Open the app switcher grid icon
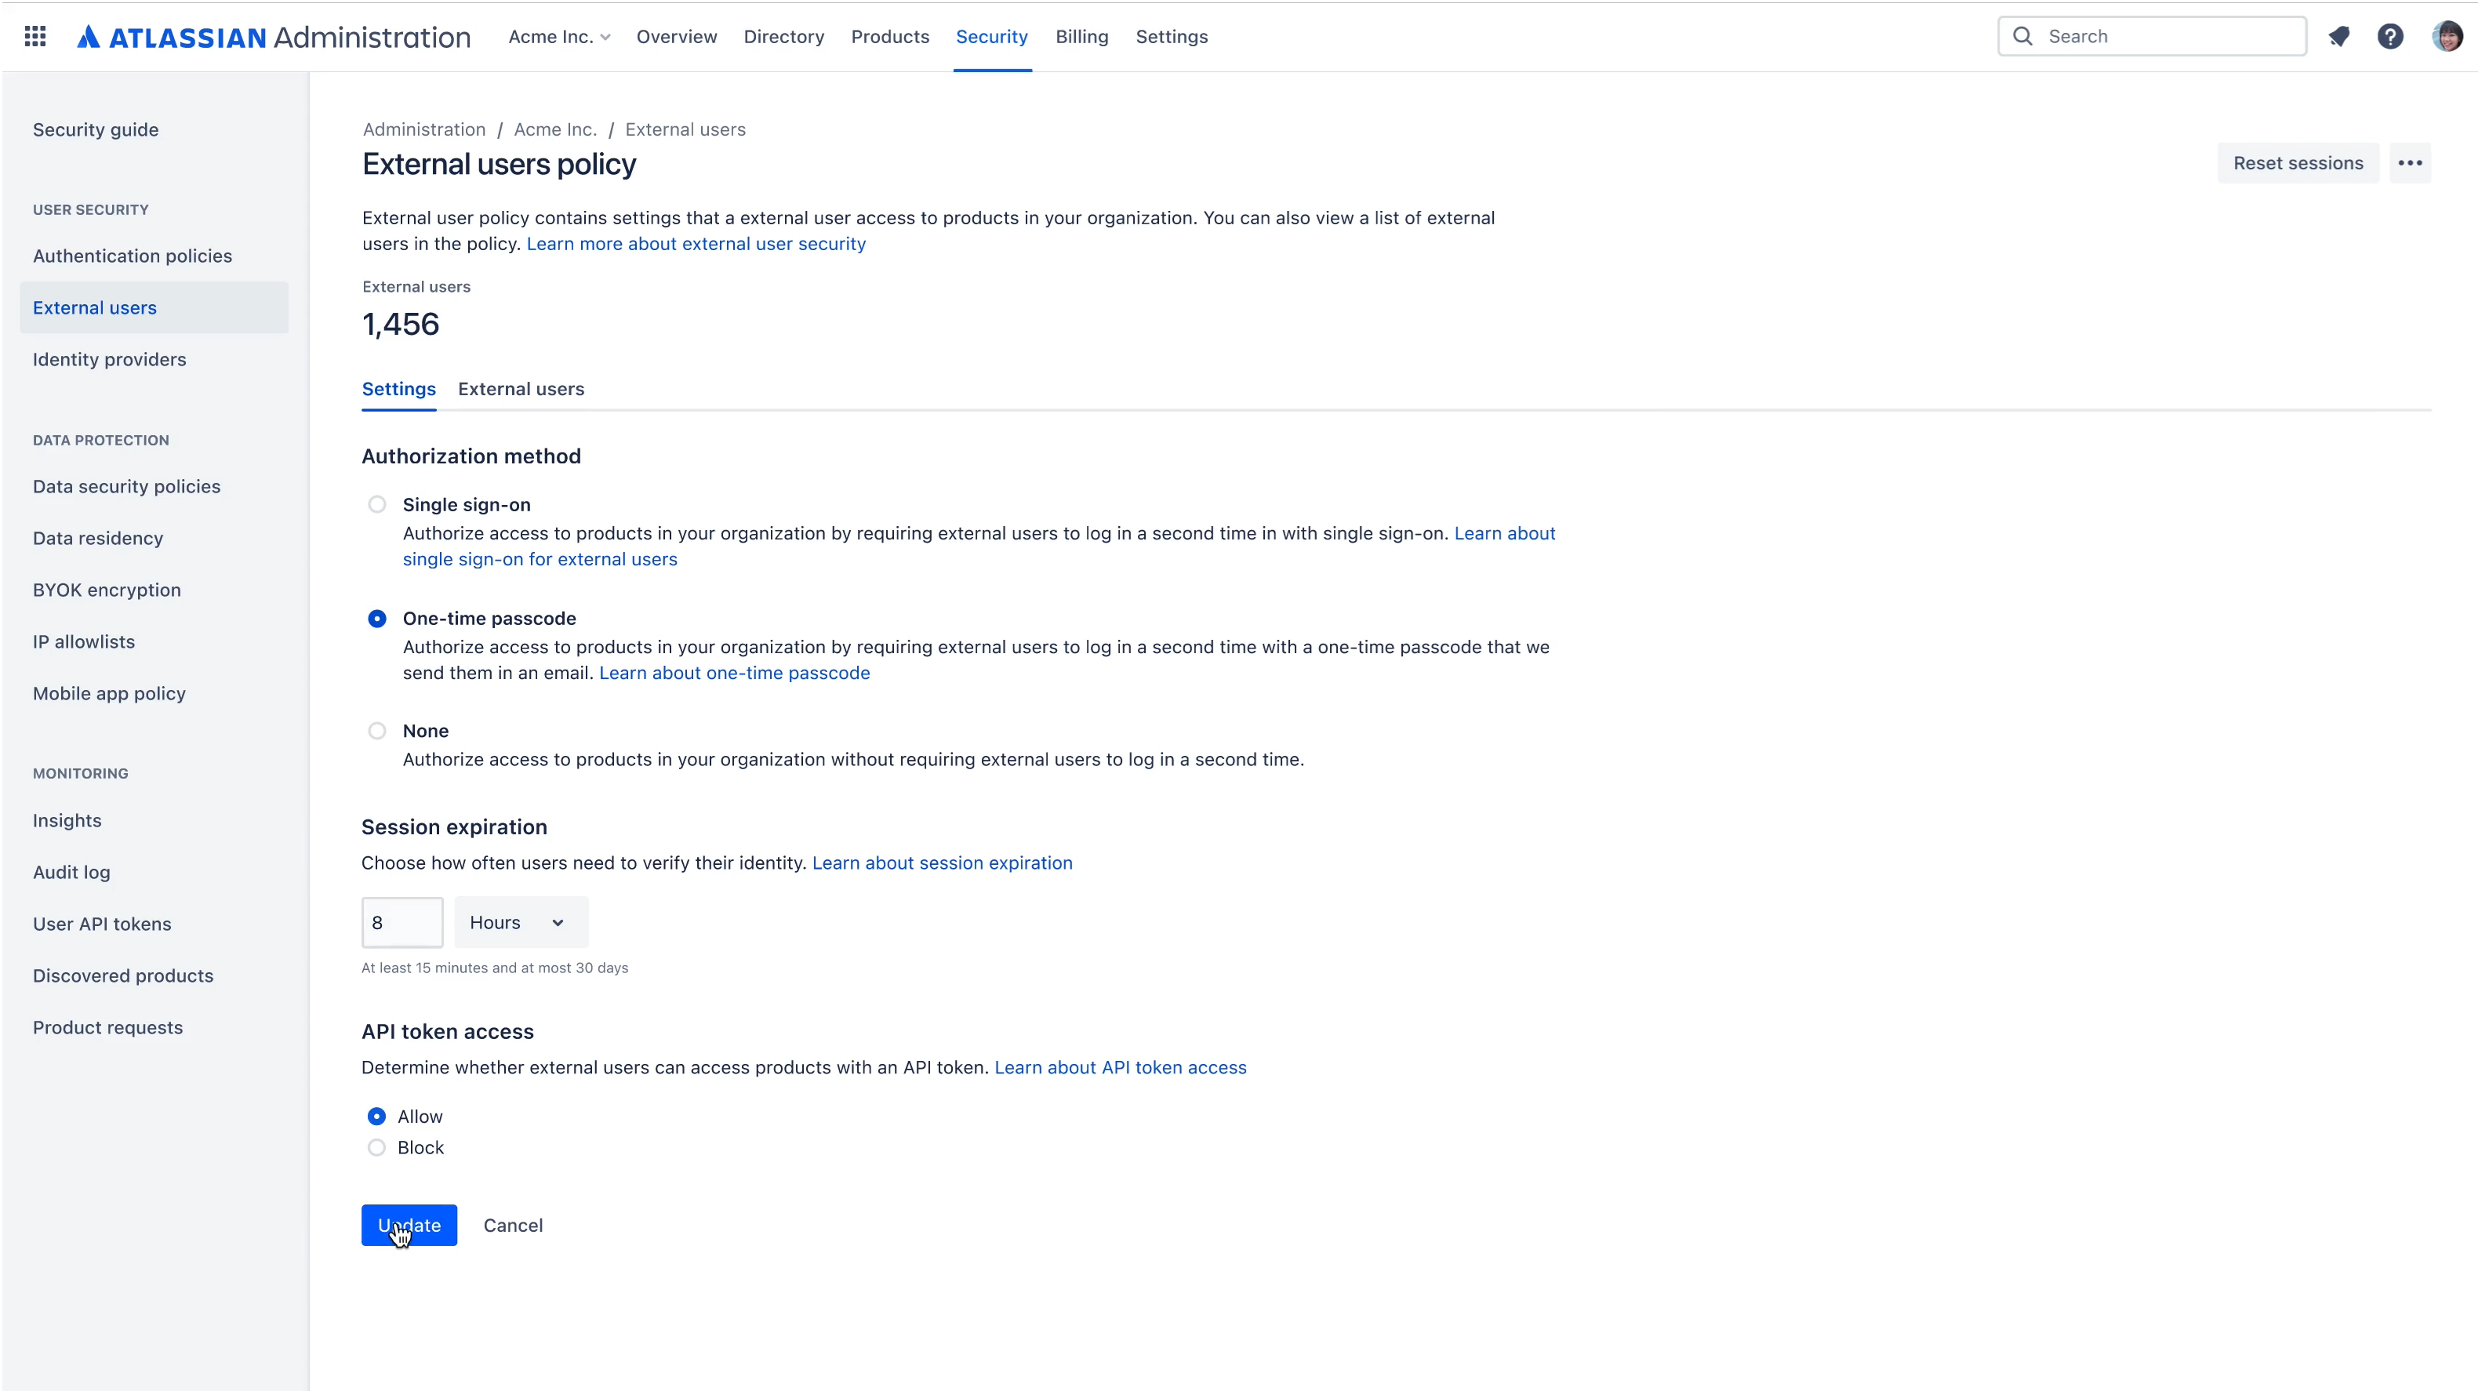2478x1391 pixels. (x=35, y=37)
